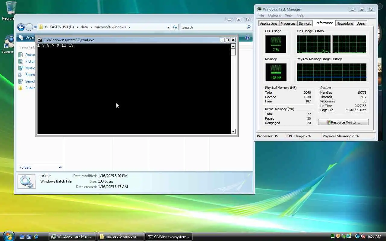
Task: Refresh the Explorer folder view
Action: click(175, 27)
